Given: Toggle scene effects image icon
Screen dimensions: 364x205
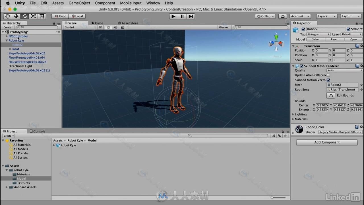Looking at the screenshot, I should click(x=123, y=27).
